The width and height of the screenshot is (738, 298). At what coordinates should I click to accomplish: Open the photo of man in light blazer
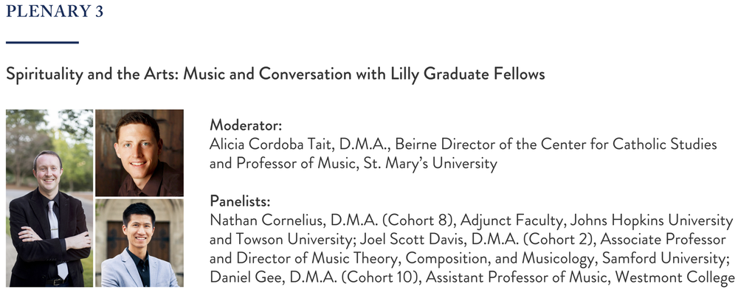coord(139,243)
